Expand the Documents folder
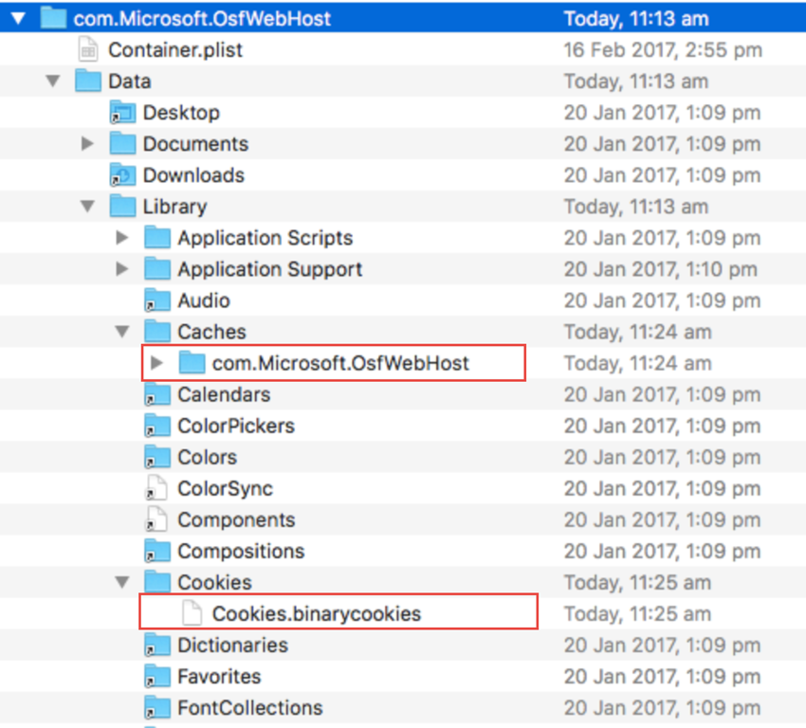The height and width of the screenshot is (728, 806). [88, 144]
